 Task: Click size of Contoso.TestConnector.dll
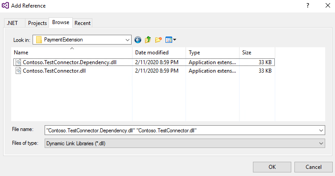(x=265, y=71)
